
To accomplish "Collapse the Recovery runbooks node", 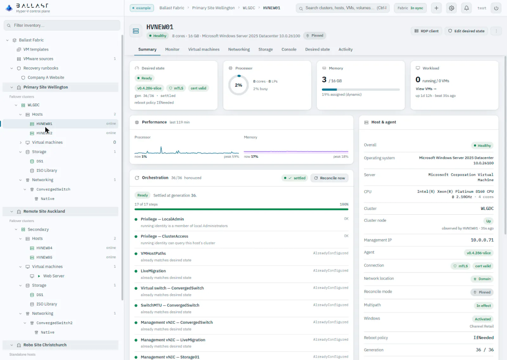I will [x=12, y=68].
